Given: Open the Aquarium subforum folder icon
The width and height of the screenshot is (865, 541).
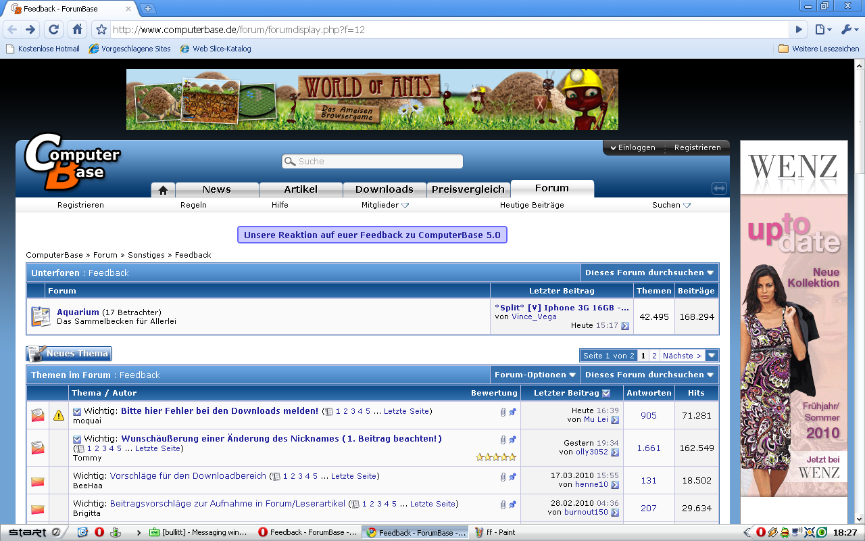Looking at the screenshot, I should click(x=41, y=316).
